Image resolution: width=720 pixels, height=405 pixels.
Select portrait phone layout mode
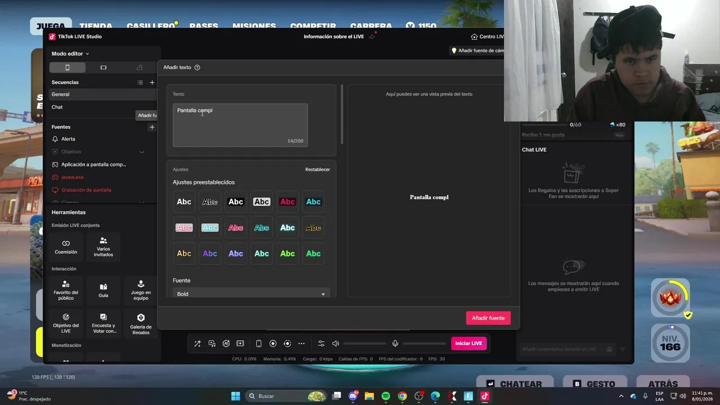(x=67, y=67)
